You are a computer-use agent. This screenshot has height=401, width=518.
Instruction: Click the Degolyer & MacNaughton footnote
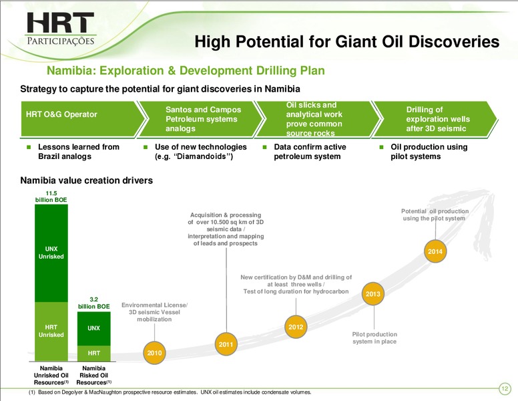tap(170, 392)
